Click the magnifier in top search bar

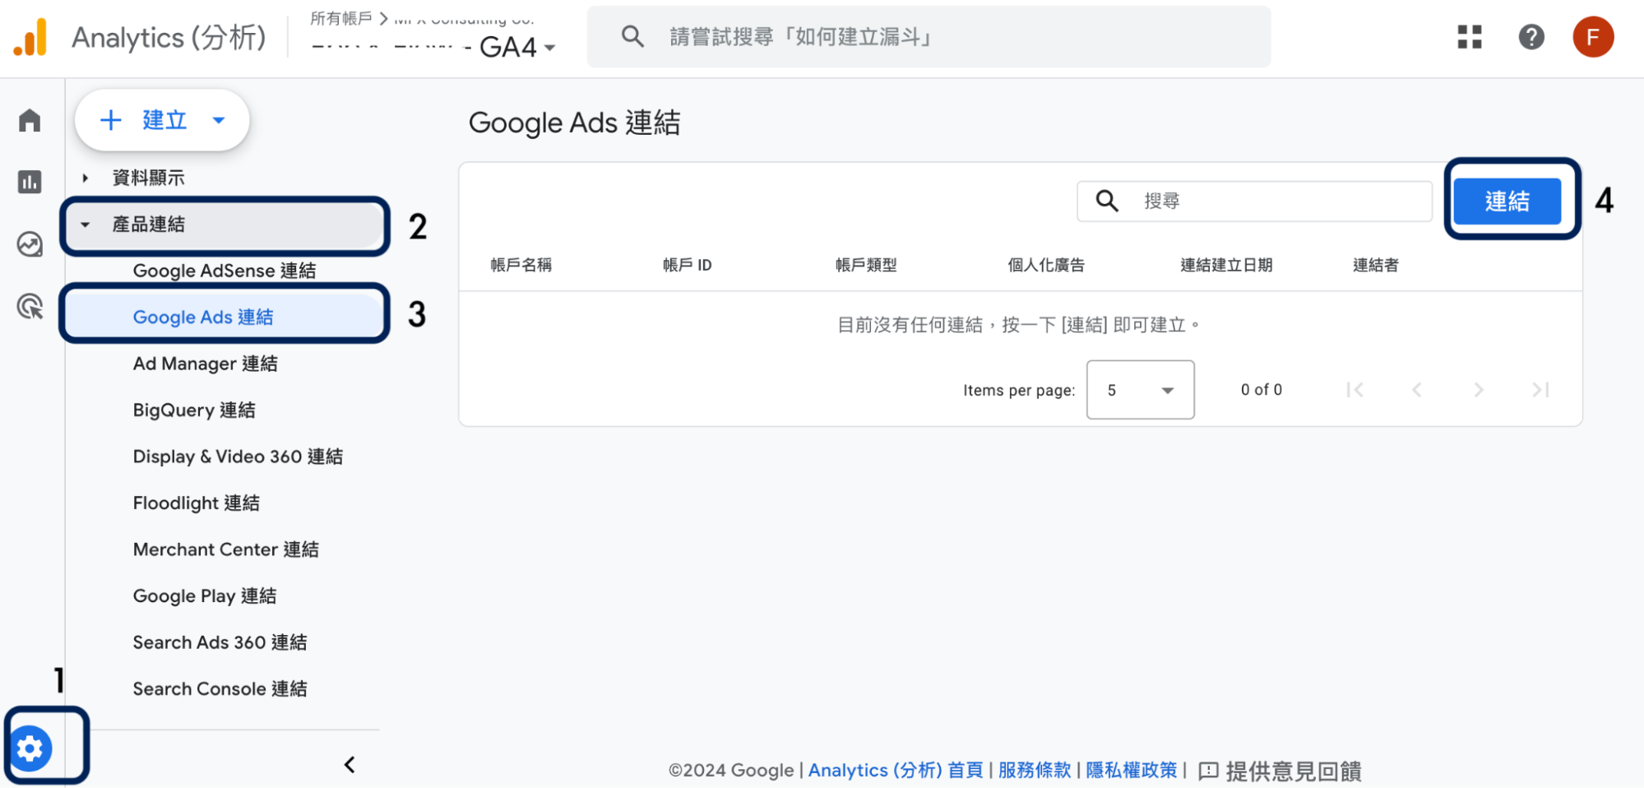click(632, 36)
